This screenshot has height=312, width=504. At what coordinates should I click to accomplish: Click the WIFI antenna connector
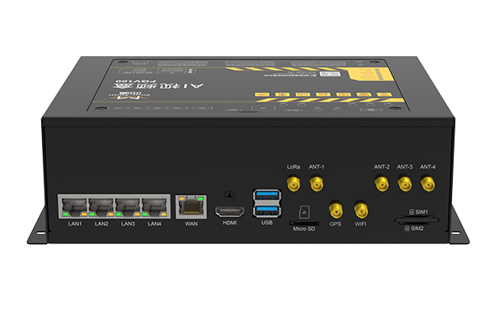(360, 210)
